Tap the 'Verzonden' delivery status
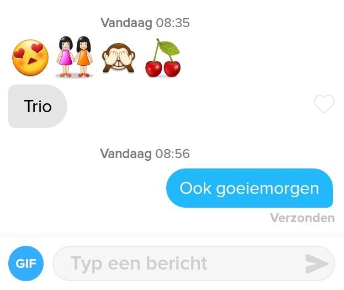 (x=303, y=218)
